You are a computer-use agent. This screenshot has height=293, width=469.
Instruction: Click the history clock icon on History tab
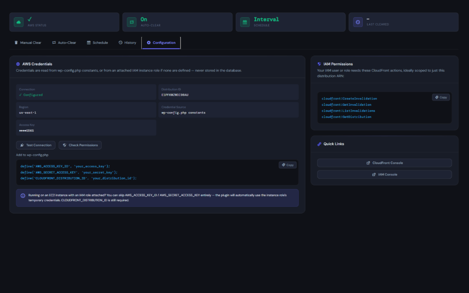[121, 42]
